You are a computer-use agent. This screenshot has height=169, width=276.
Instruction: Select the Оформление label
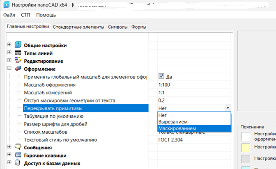click(x=39, y=69)
